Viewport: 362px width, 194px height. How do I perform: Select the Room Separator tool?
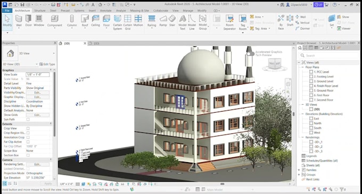[x=229, y=22]
